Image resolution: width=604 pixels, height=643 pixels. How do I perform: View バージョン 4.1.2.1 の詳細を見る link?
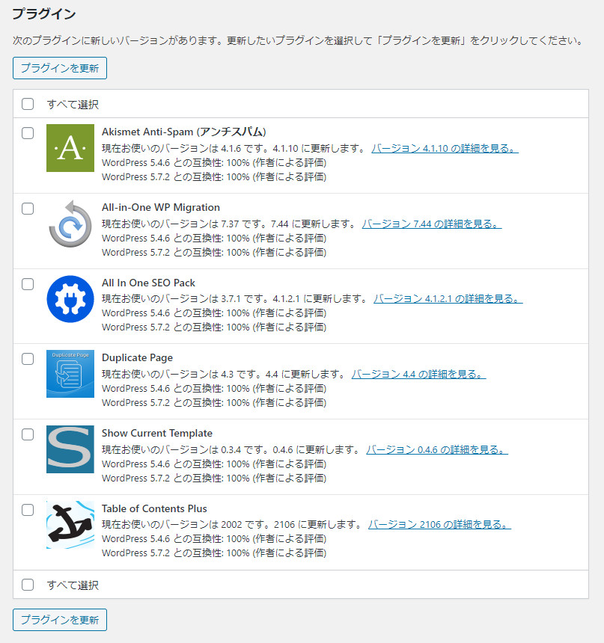coord(448,298)
